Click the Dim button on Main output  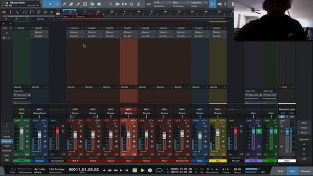point(304,123)
